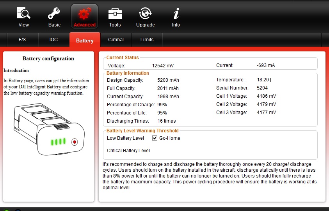Open the View section magnifier icon
Screen dimensions: 329x211
point(23,14)
